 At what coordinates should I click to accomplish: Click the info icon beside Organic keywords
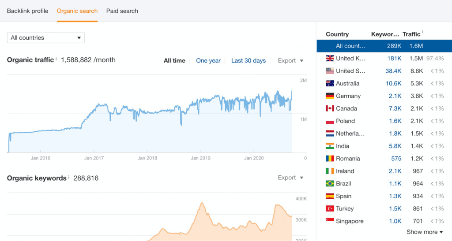68,177
